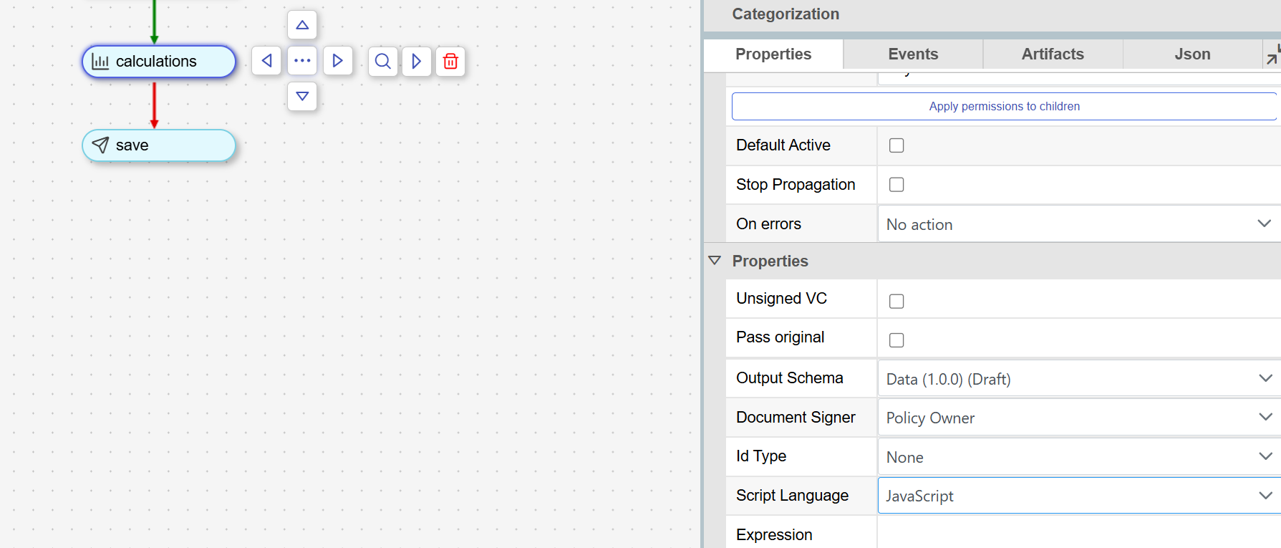Click the move left arrow icon
Image resolution: width=1281 pixels, height=548 pixels.
[x=266, y=61]
